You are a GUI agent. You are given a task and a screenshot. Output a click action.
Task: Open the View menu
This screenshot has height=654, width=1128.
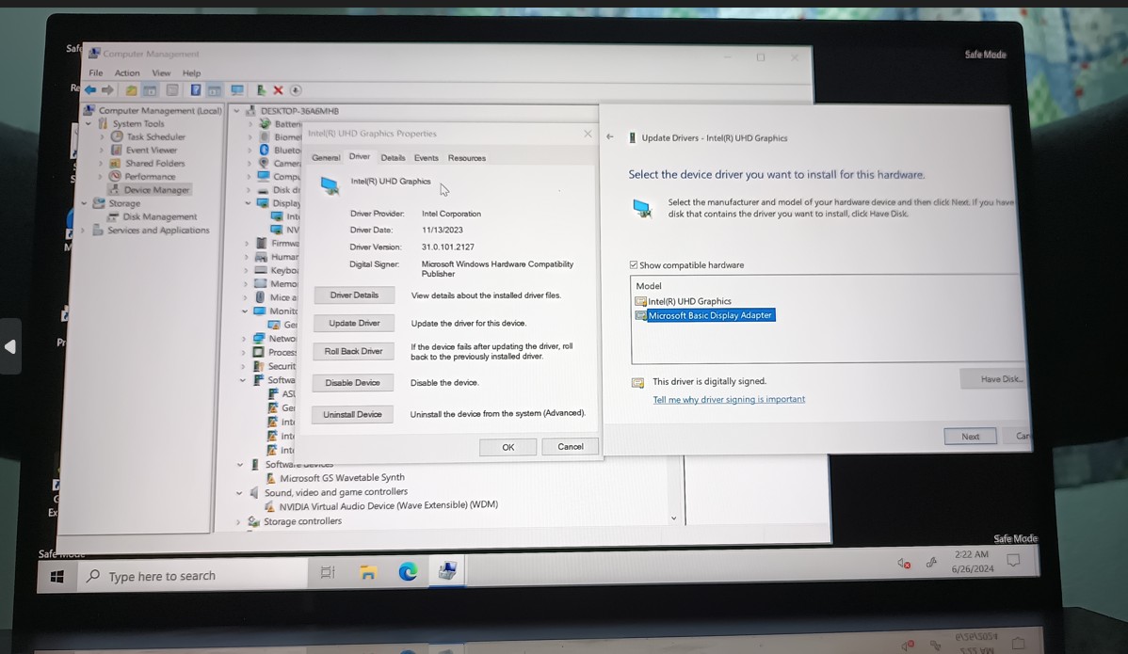pos(161,72)
